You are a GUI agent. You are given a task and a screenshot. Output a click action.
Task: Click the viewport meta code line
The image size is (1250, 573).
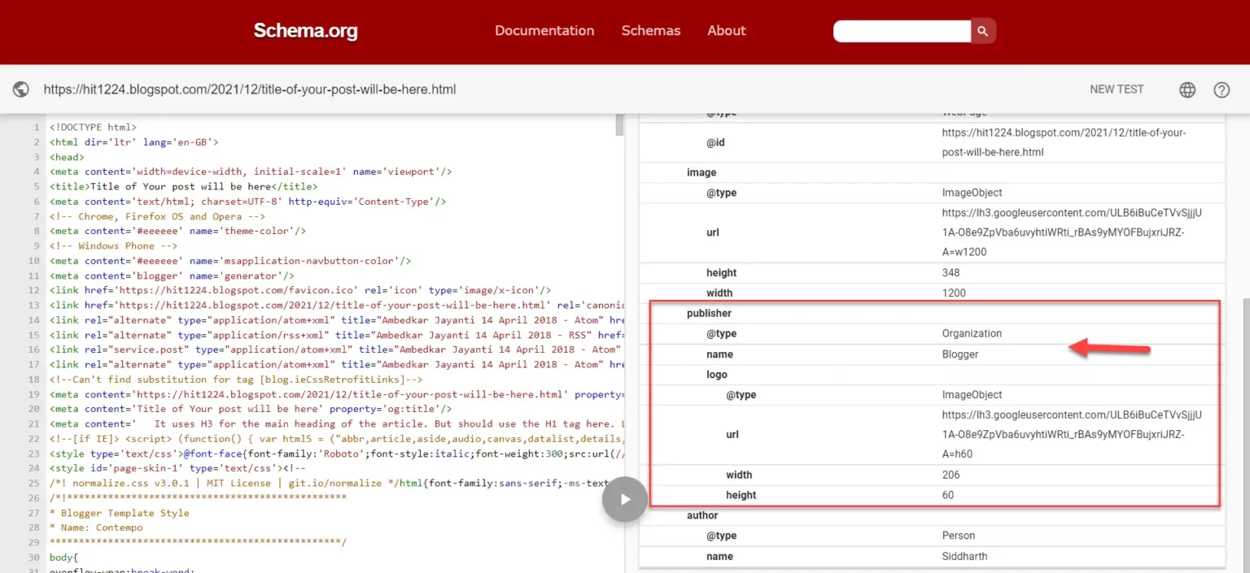coord(251,171)
